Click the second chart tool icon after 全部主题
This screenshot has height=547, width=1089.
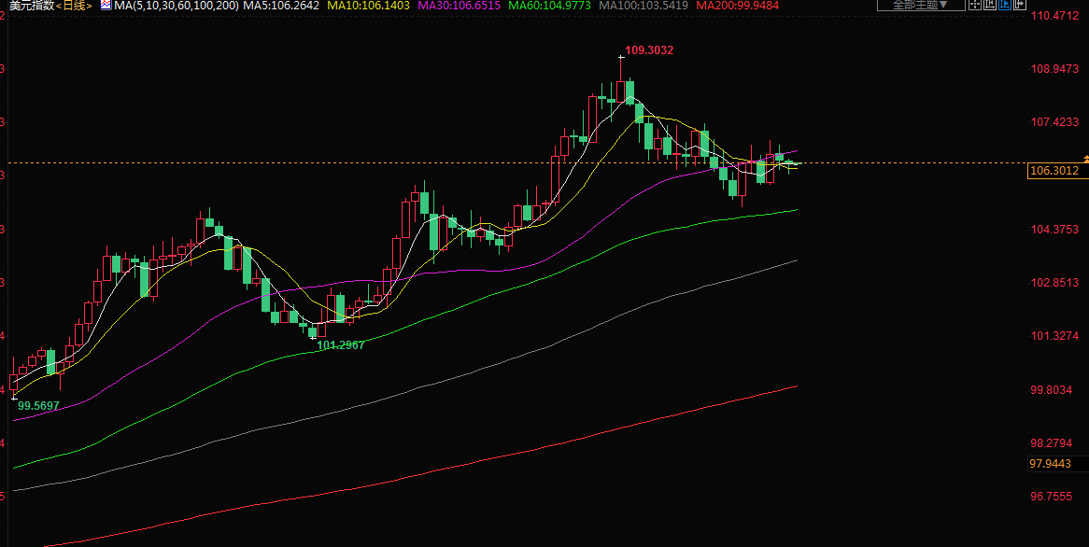click(x=990, y=6)
